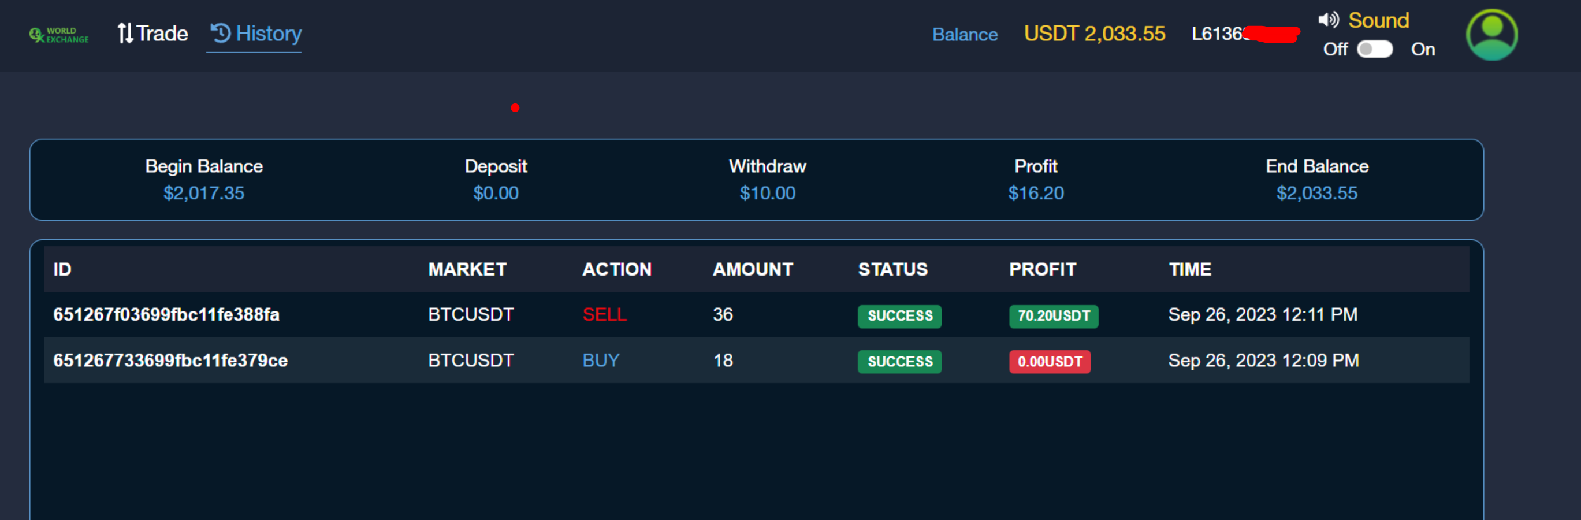Click the SUCCESS badge on the BUY row
This screenshot has width=1581, height=520.
[x=899, y=362]
